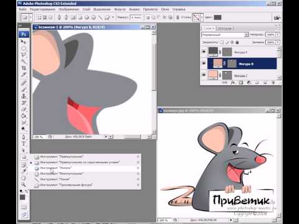Delete layer using the trash icon

pyautogui.click(x=273, y=83)
